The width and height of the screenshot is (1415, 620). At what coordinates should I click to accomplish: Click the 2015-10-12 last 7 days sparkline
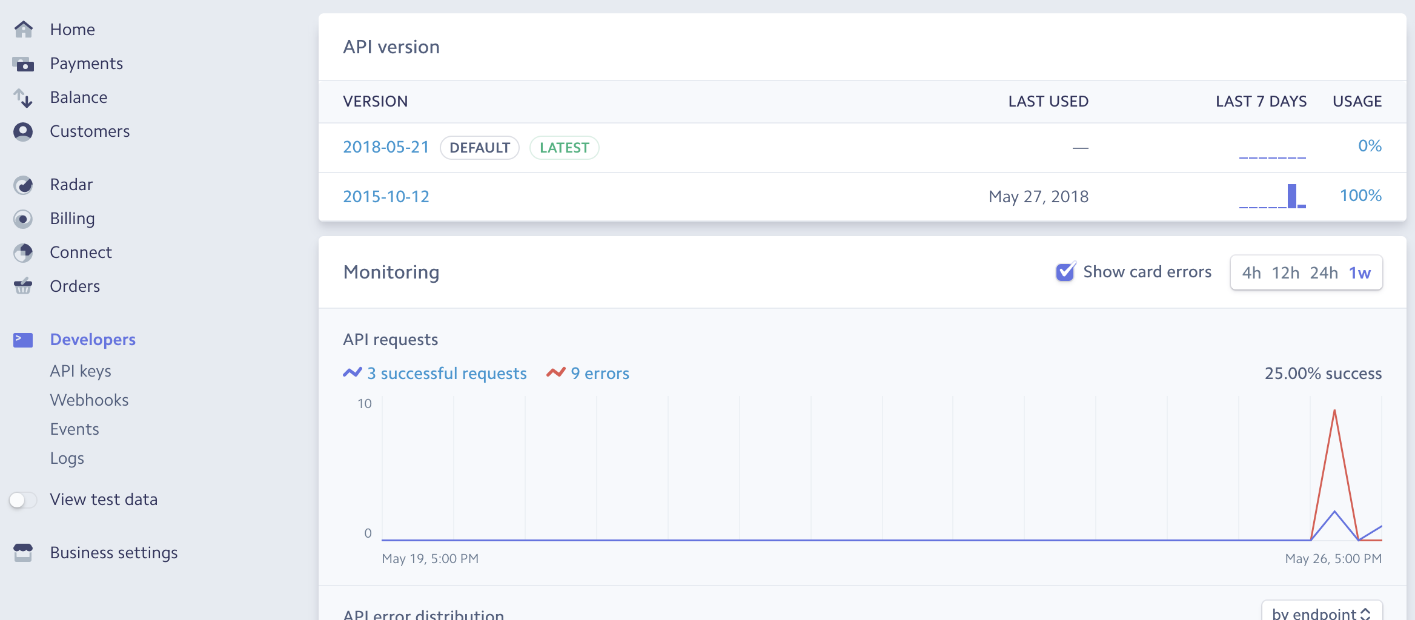tap(1272, 196)
